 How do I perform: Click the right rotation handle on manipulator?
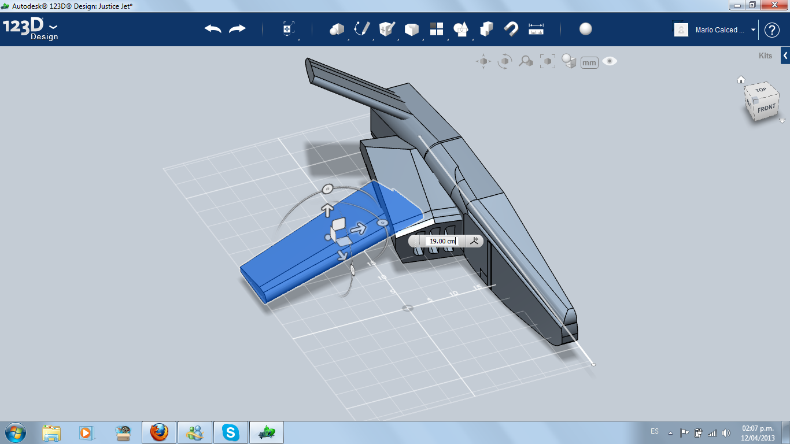pos(382,222)
